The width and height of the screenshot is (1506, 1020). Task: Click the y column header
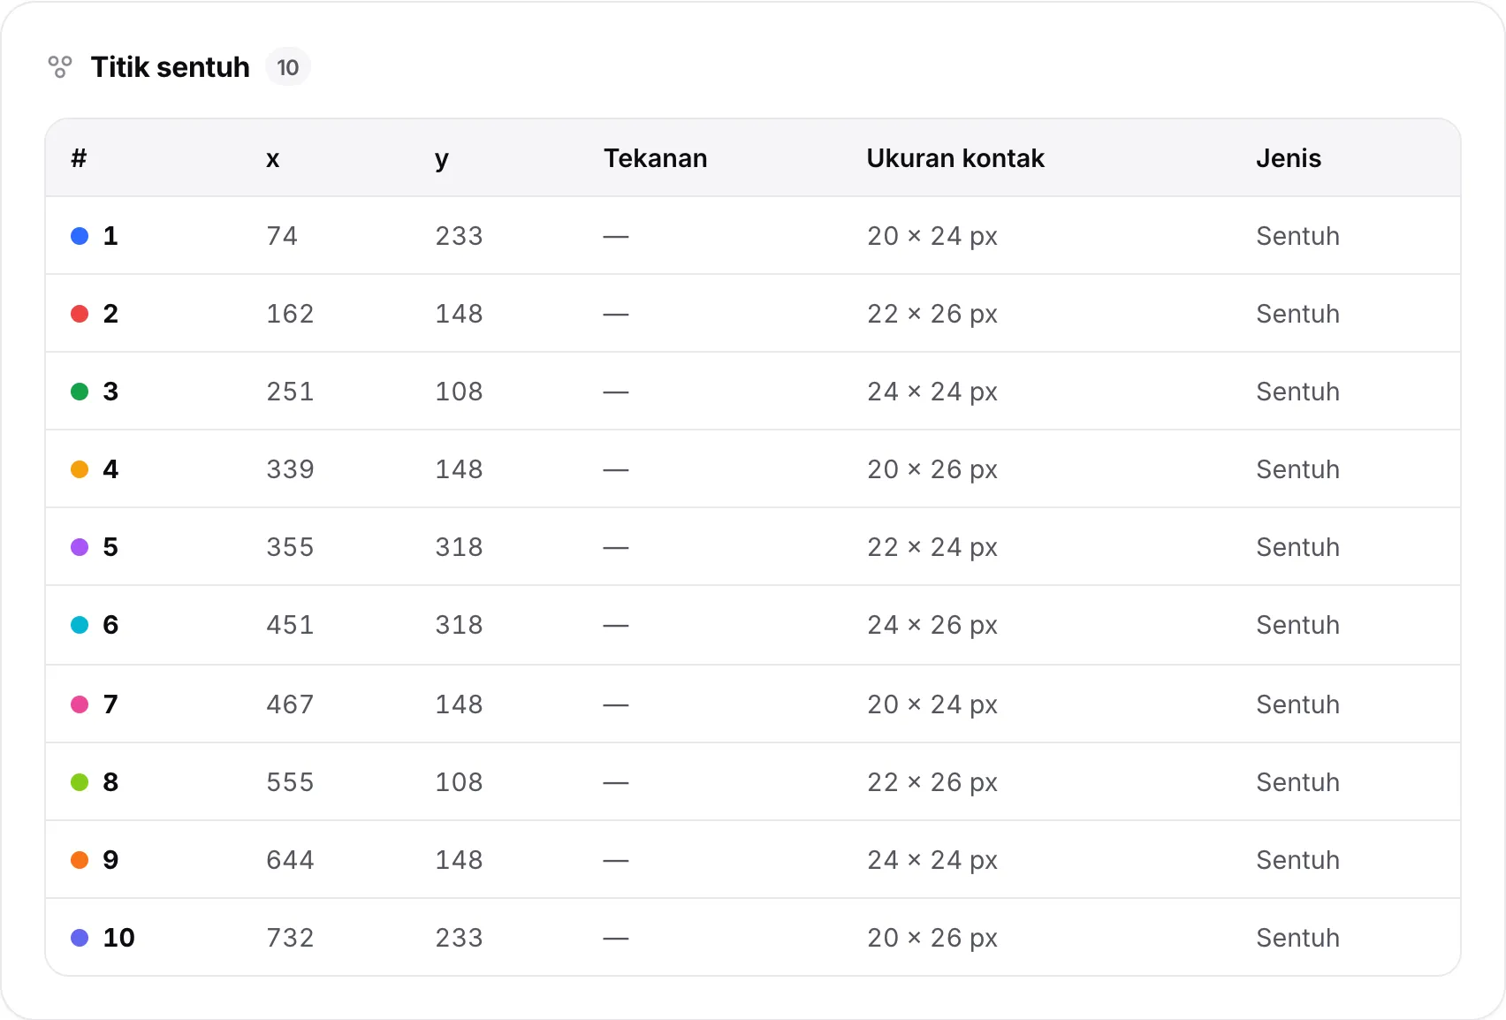[442, 161]
